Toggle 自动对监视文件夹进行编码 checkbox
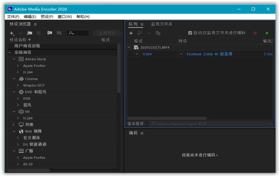Image resolution: width=280 pixels, height=177 pixels. (190, 33)
